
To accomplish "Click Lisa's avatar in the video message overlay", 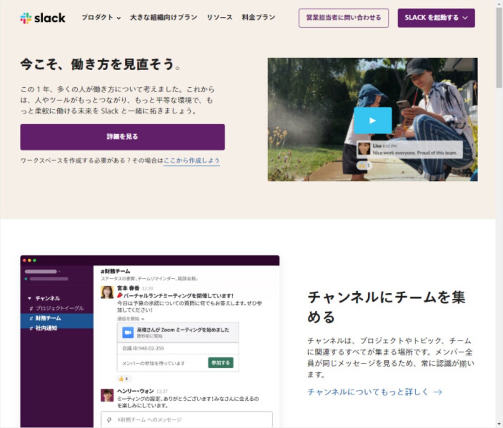I will [x=364, y=149].
